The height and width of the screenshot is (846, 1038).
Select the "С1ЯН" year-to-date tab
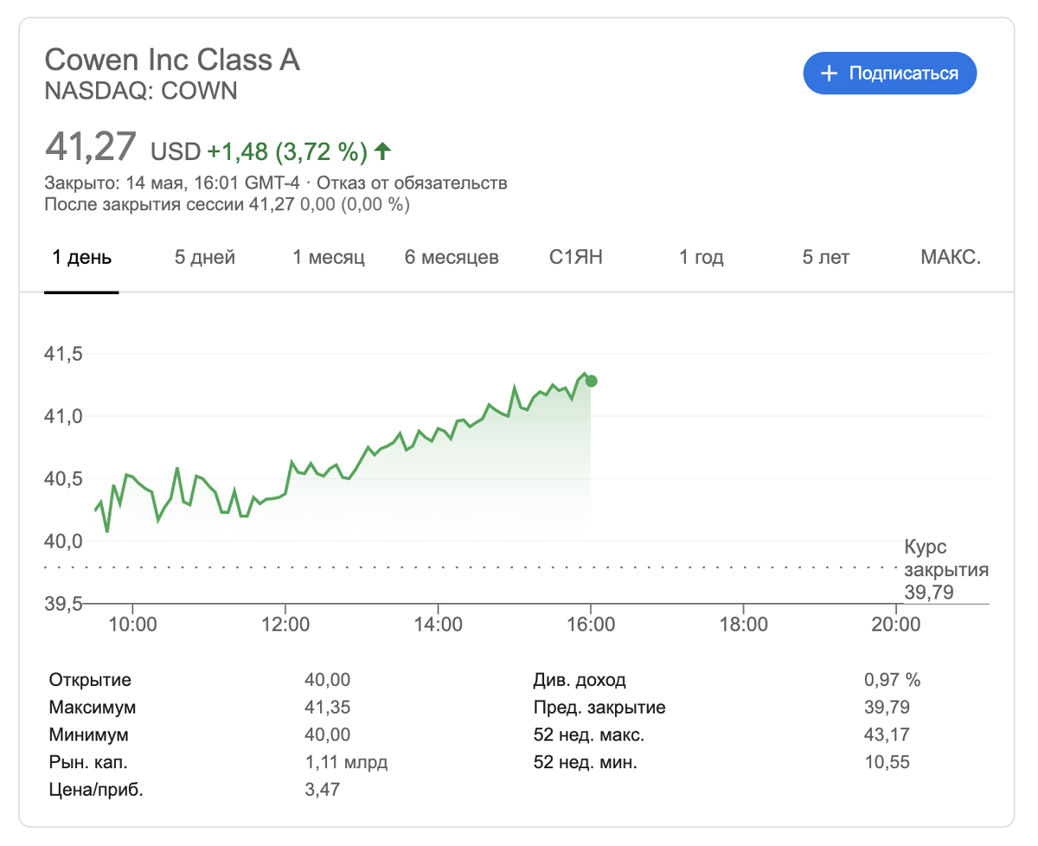(x=575, y=258)
